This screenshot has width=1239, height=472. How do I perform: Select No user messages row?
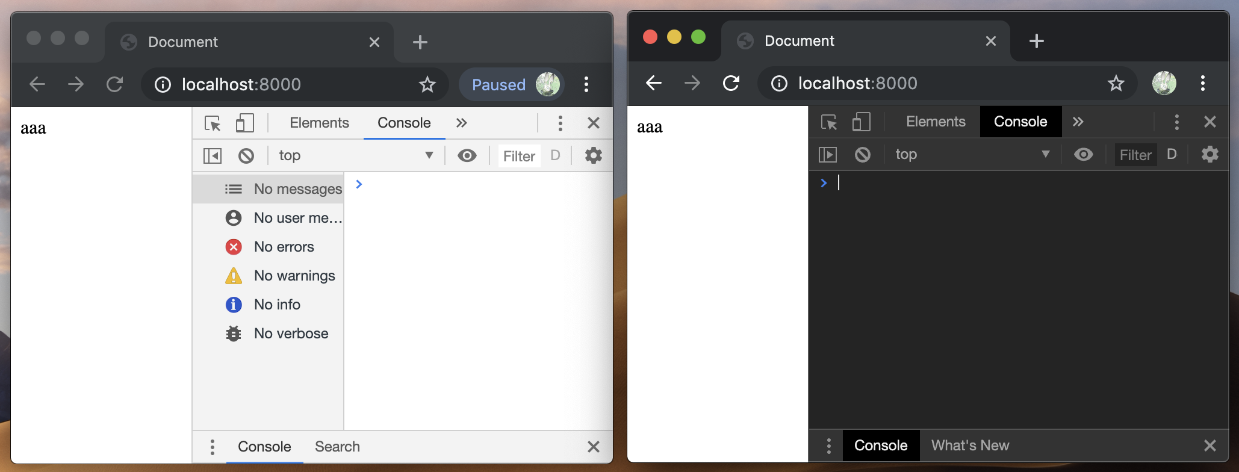269,218
